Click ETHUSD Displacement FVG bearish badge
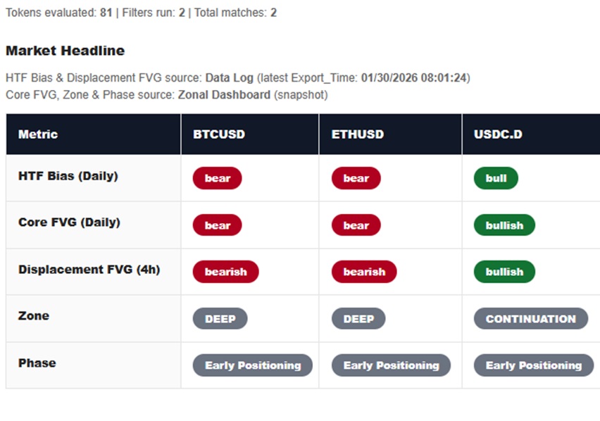This screenshot has height=421, width=600. [x=364, y=272]
